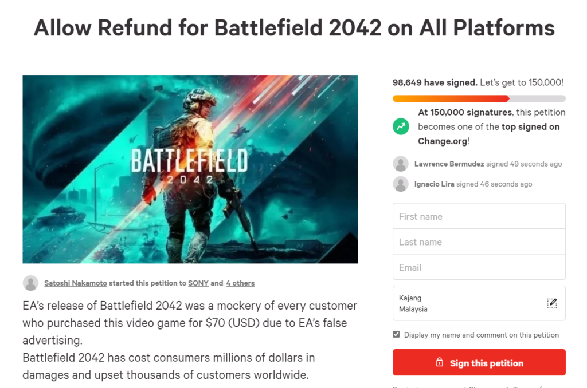The width and height of the screenshot is (587, 388).
Task: Focus the Last name field
Action: click(479, 242)
